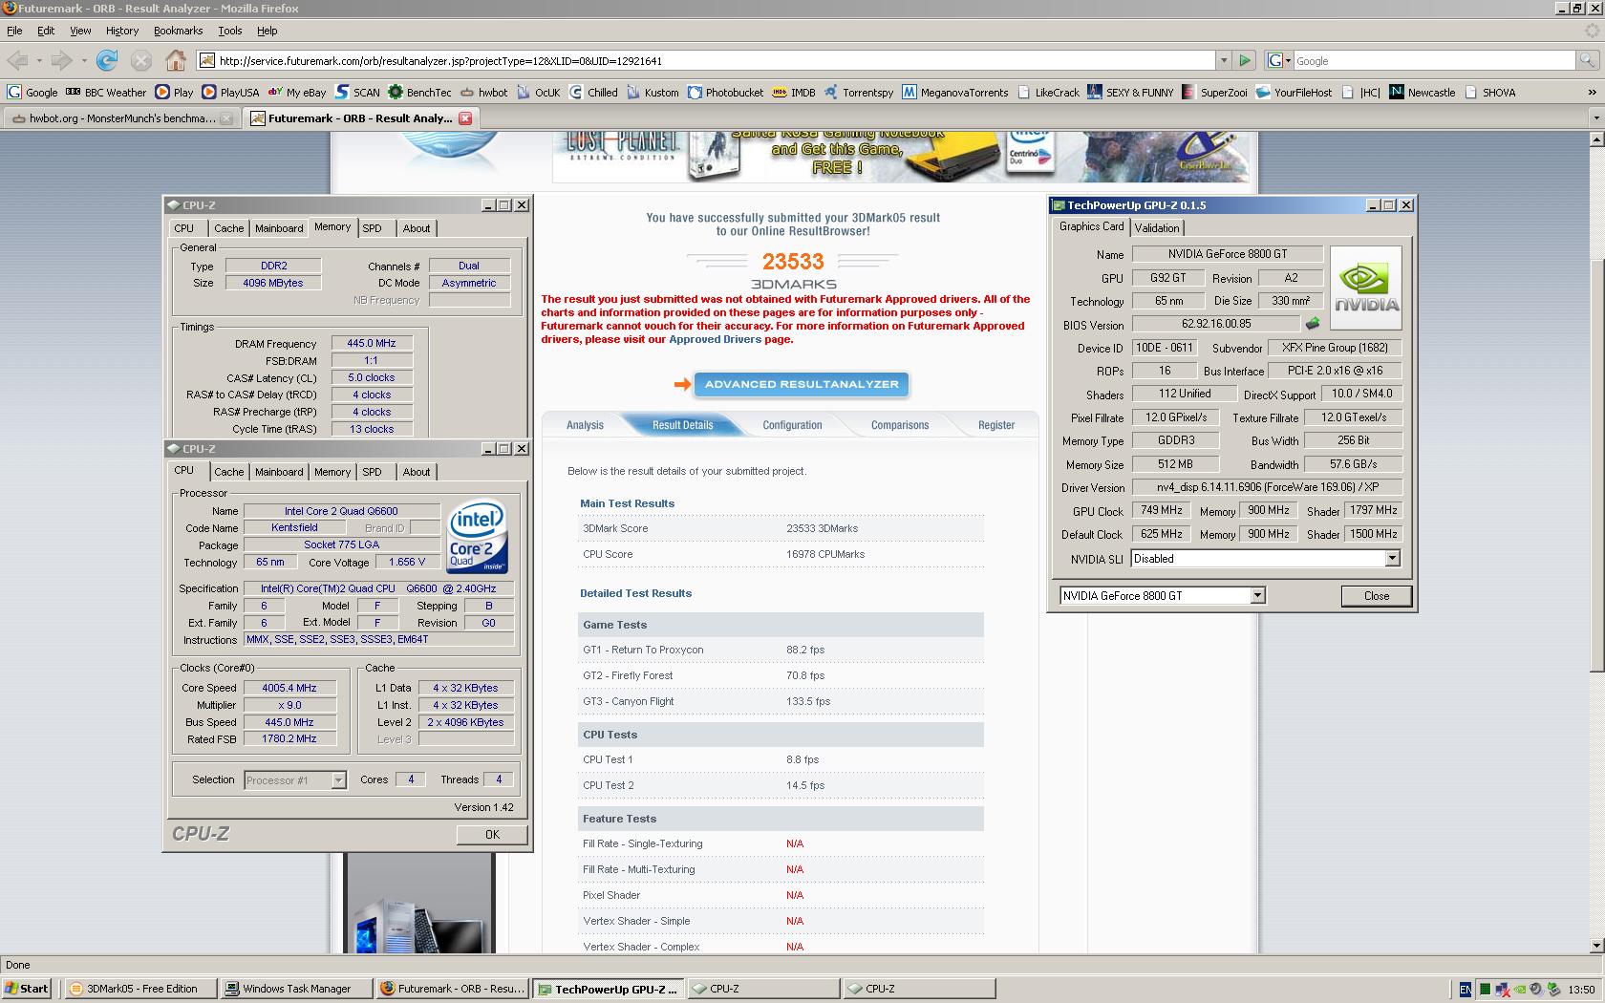Open the BenchTec bookmark
The height and width of the screenshot is (1003, 1605).
(419, 93)
